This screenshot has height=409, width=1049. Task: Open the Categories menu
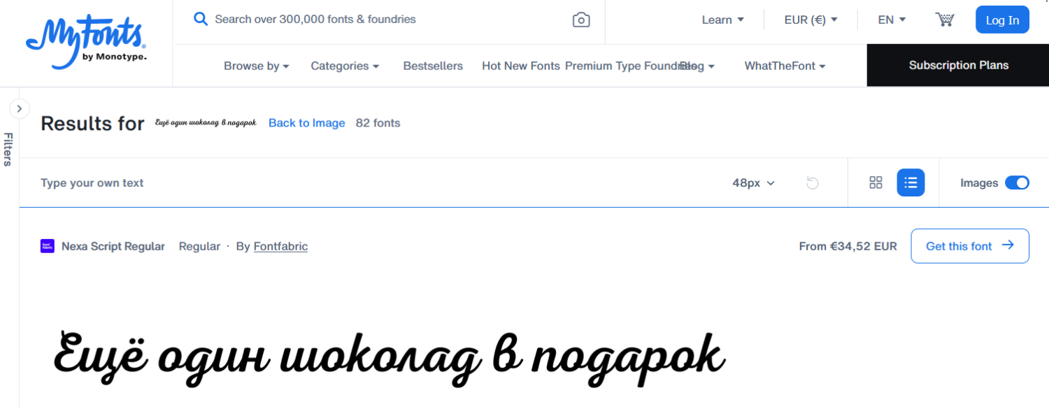coord(345,66)
